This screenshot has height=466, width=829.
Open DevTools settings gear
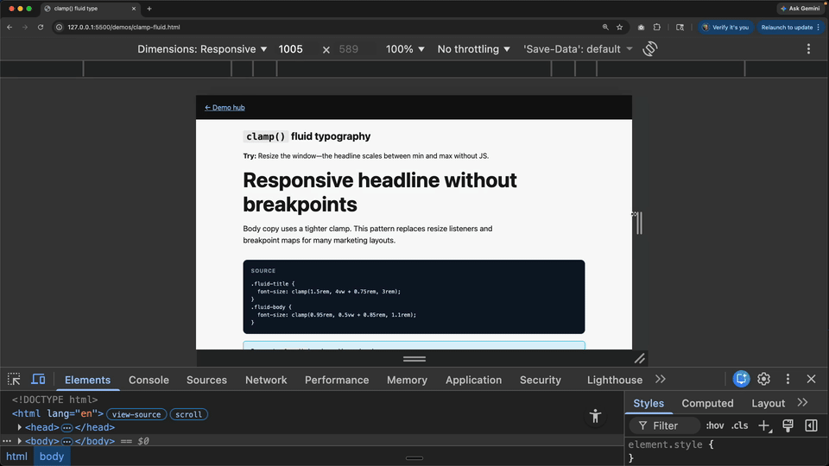[x=763, y=379]
